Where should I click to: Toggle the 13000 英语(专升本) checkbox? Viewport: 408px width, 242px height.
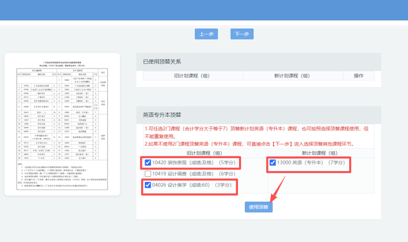pyautogui.click(x=273, y=163)
